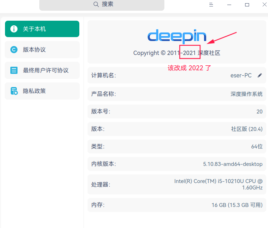Image resolution: width=268 pixels, height=228 pixels.
Task: Click the 内核版本 label
Action: click(104, 164)
